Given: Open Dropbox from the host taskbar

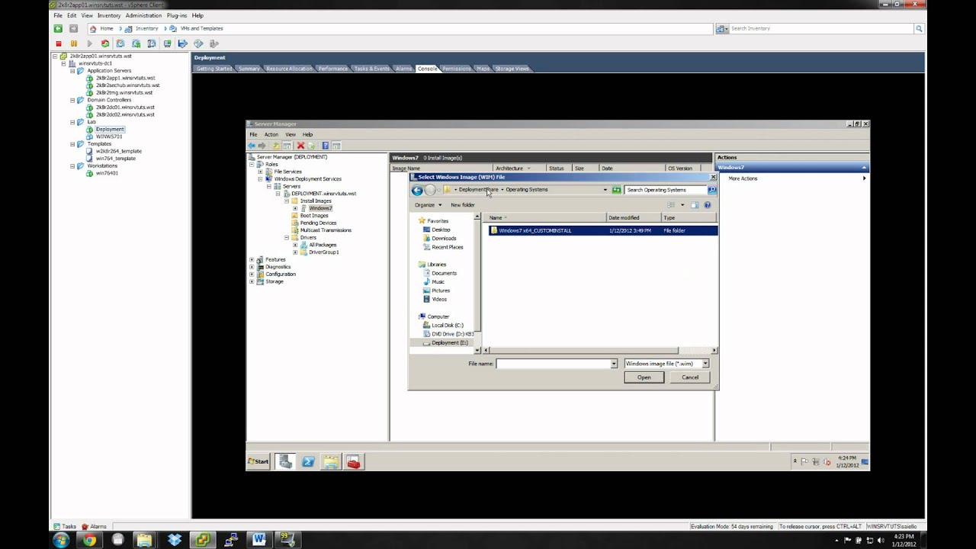Looking at the screenshot, I should click(175, 540).
